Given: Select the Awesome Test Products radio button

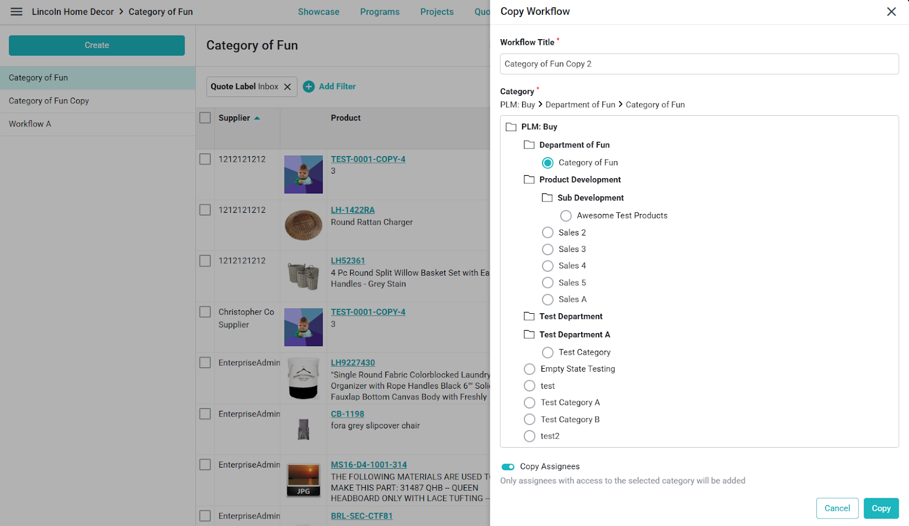Looking at the screenshot, I should [x=566, y=216].
